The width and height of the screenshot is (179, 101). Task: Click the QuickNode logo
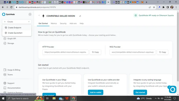(8, 14)
